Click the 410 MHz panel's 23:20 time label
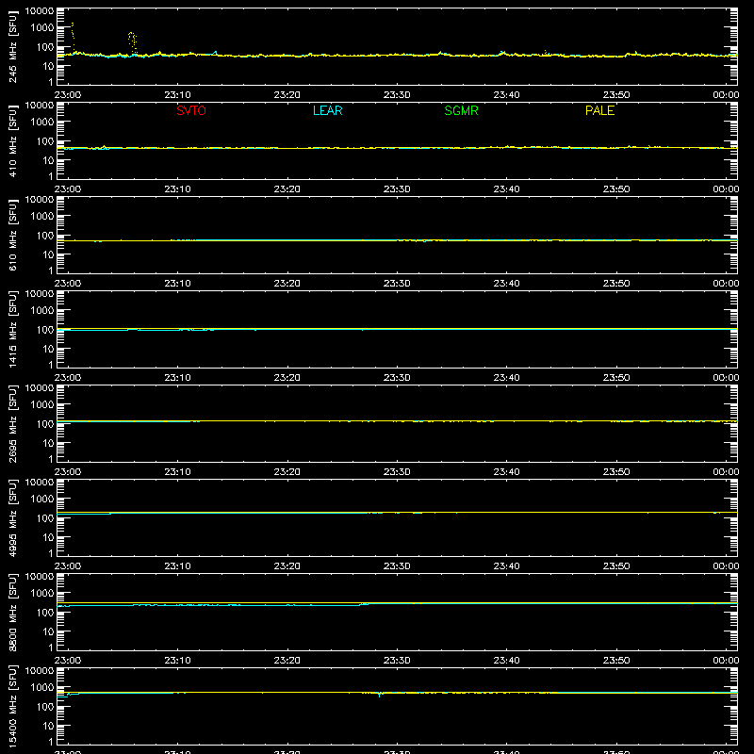 tap(287, 189)
